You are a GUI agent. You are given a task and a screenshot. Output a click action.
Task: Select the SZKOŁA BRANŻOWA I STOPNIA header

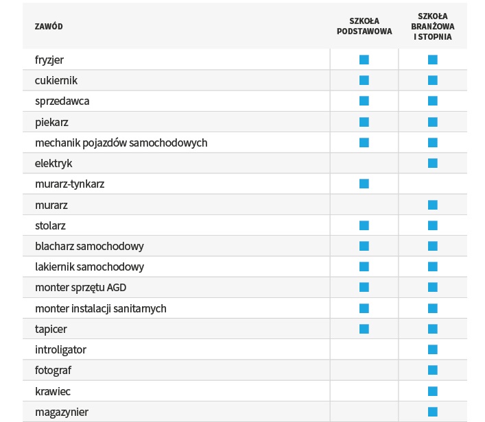433,26
